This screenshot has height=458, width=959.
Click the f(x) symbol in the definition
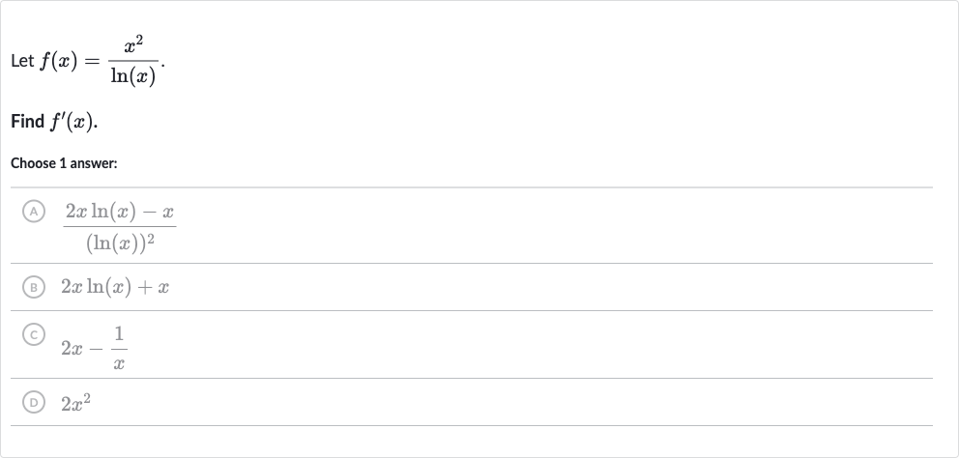pos(58,62)
